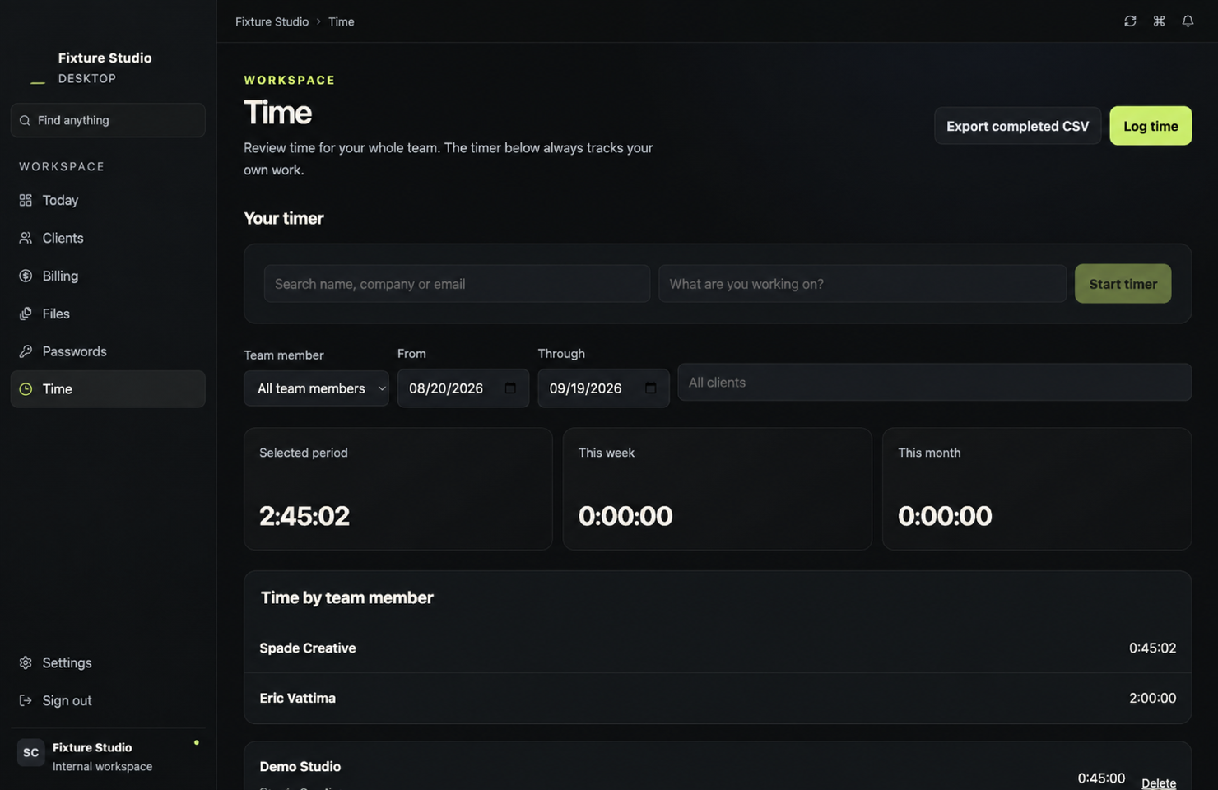The height and width of the screenshot is (790, 1218).
Task: Open calendar picker for Through date
Action: coord(651,388)
